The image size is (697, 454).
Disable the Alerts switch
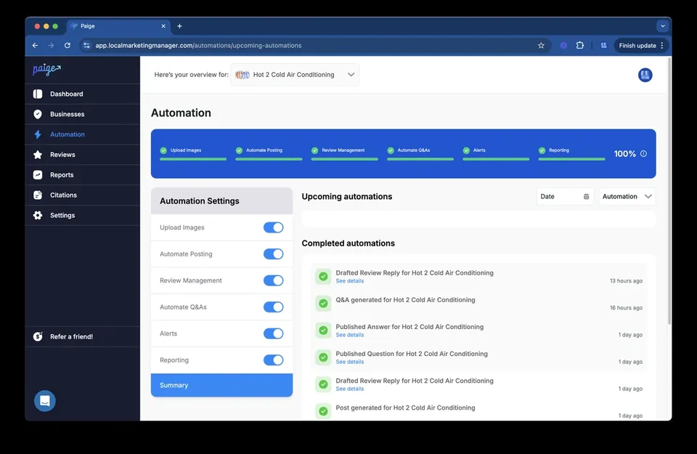coord(274,333)
